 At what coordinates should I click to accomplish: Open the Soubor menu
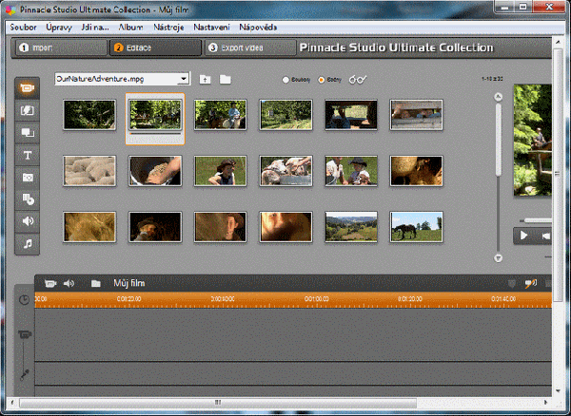(23, 28)
